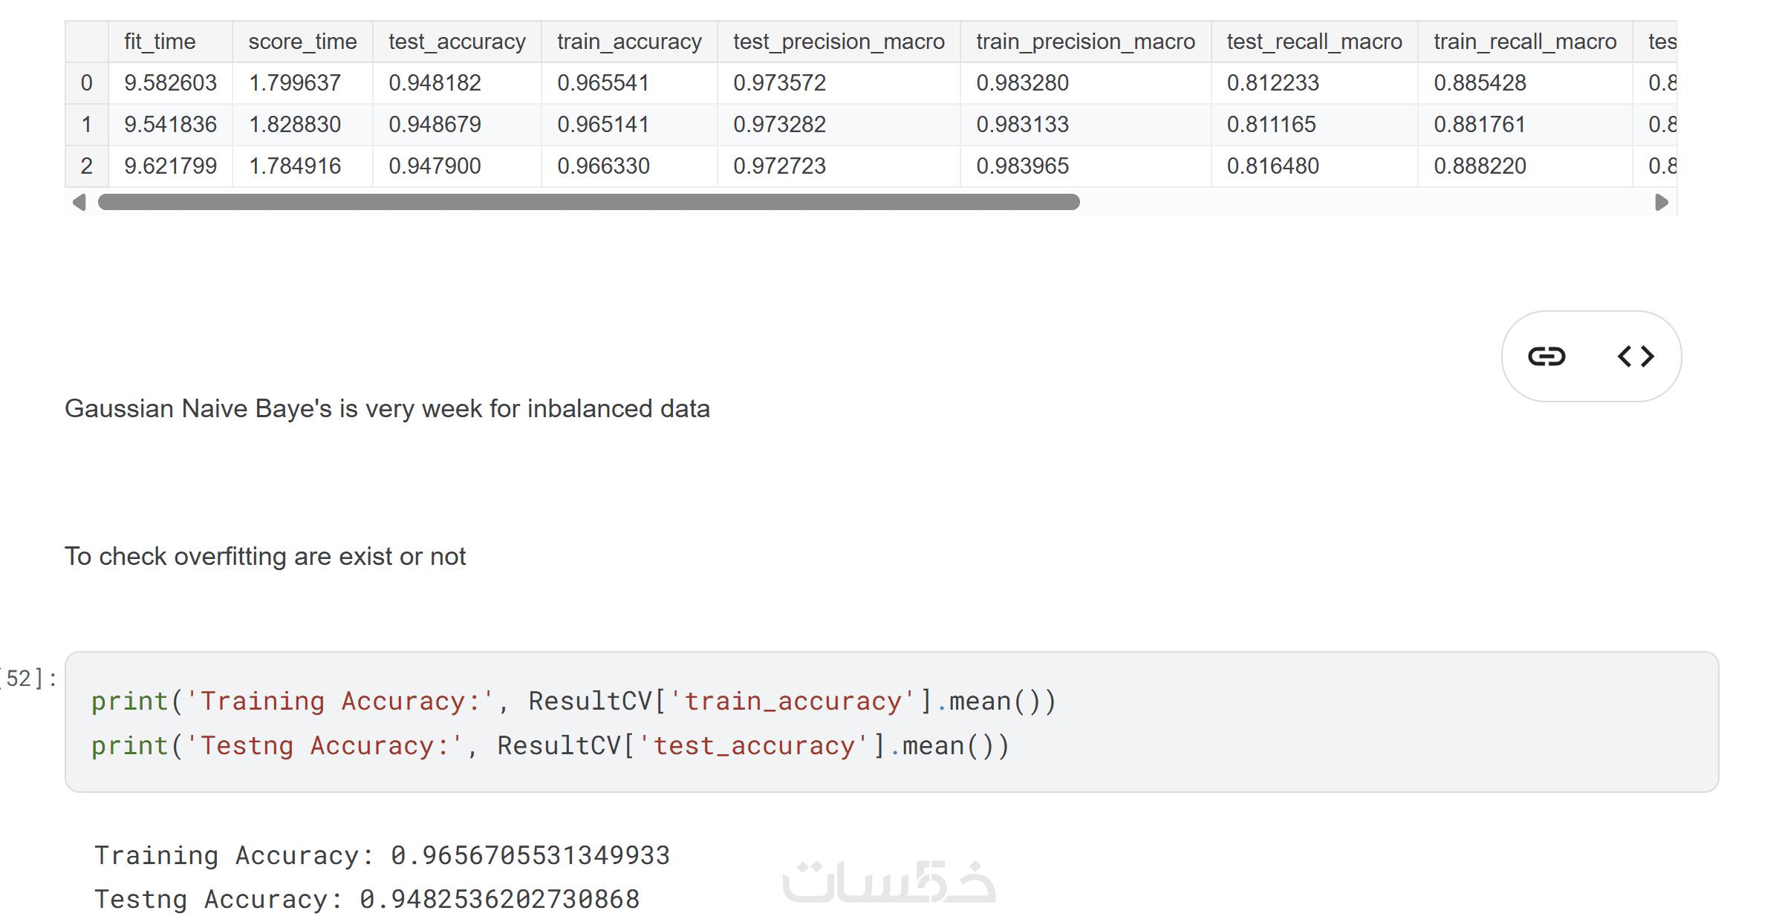Click the test_precision_macro column header
Viewport: 1779px width, 922px height.
(x=839, y=42)
